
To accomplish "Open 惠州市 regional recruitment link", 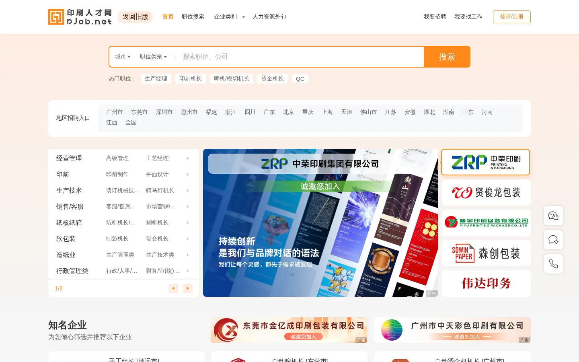I will coord(189,112).
